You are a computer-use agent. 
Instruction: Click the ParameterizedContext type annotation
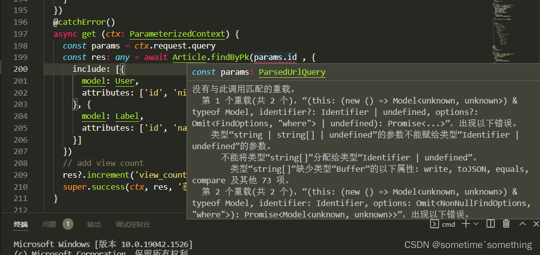[177, 34]
